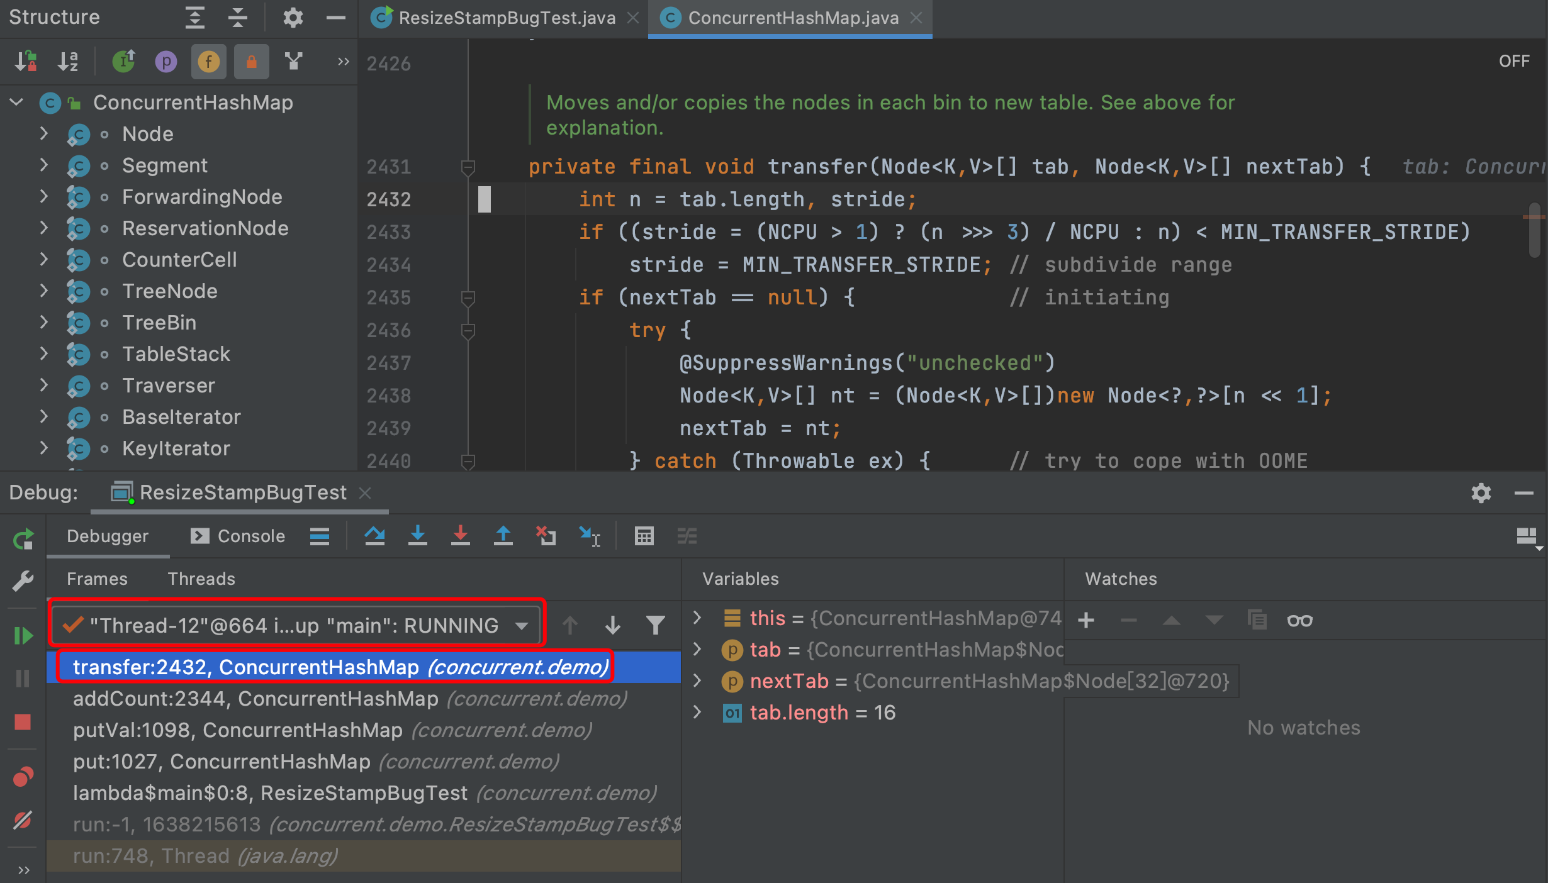Collapse the ConcurrentHashMap root node
Screen dimensions: 1548x883
tap(17, 102)
